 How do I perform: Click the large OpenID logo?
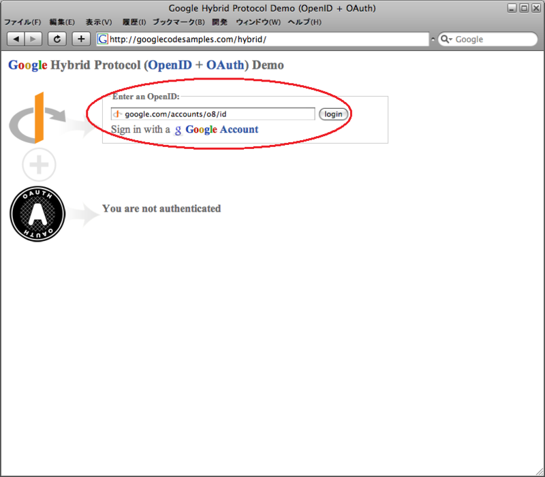tap(37, 118)
